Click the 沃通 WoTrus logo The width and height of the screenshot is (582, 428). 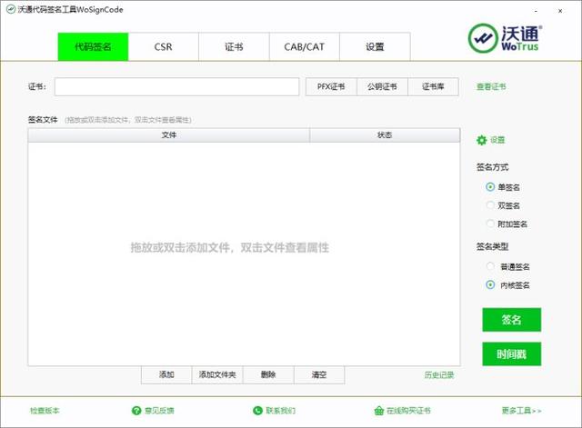pyautogui.click(x=505, y=38)
